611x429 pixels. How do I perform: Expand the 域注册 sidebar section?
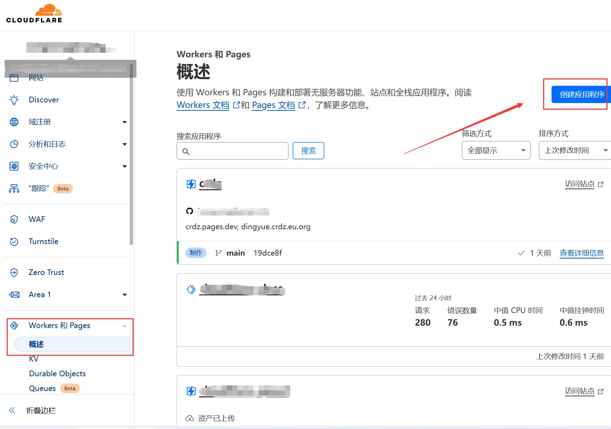pos(125,122)
